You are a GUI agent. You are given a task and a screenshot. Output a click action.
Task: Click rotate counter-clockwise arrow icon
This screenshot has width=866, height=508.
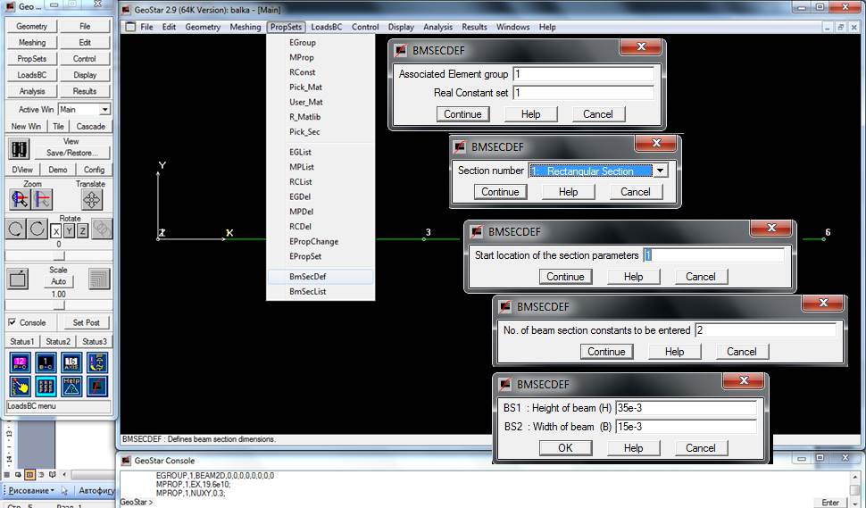(15, 229)
